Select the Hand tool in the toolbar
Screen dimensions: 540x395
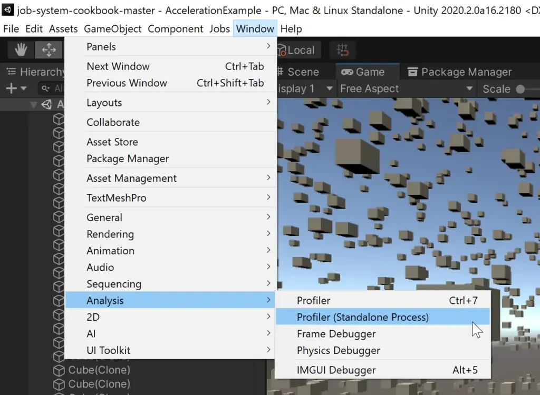[20, 50]
